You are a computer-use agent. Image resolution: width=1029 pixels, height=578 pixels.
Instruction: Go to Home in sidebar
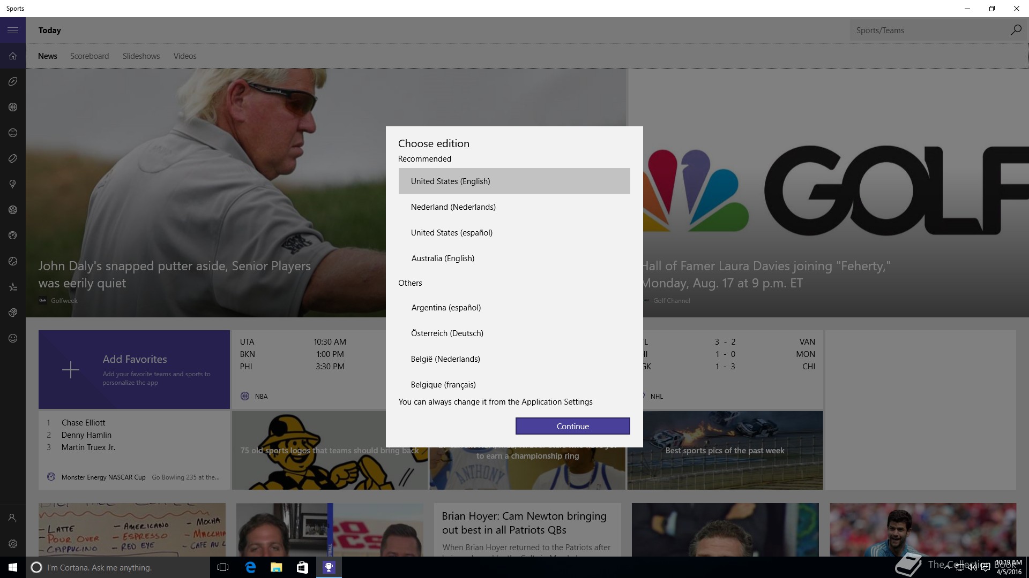point(13,56)
